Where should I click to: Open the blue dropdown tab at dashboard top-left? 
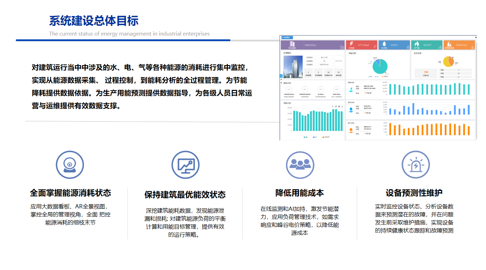[x=287, y=37]
